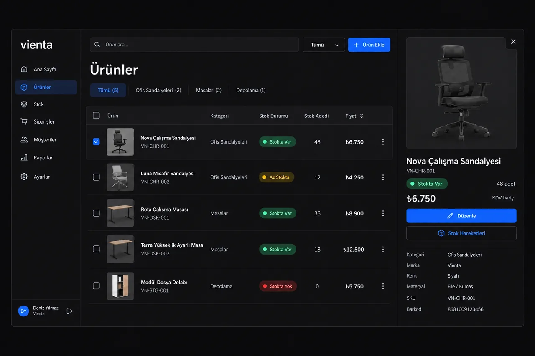The height and width of the screenshot is (356, 535).
Task: Click the Düzenle button
Action: pos(461,216)
